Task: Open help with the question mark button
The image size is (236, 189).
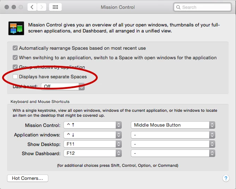Action: click(x=226, y=178)
